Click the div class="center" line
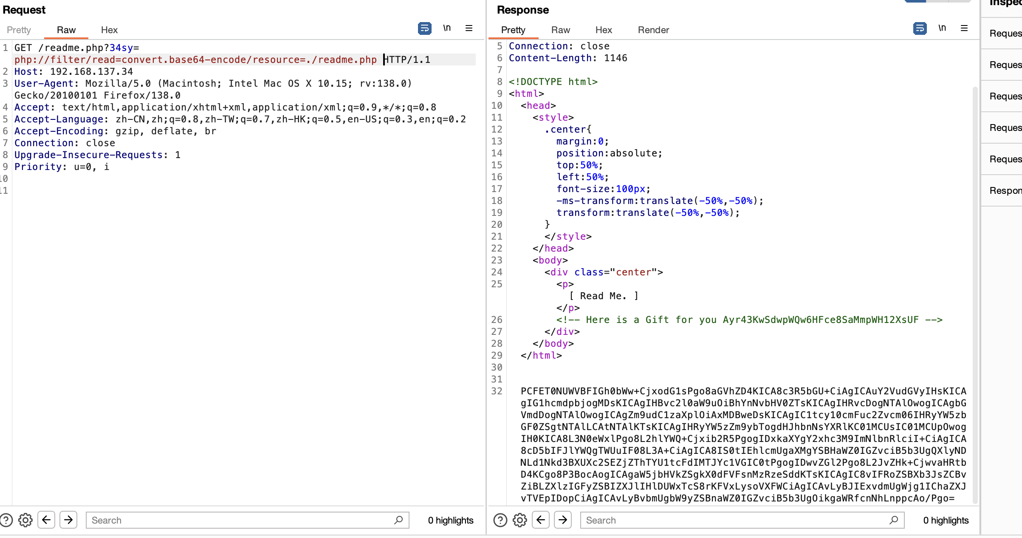 coord(604,272)
